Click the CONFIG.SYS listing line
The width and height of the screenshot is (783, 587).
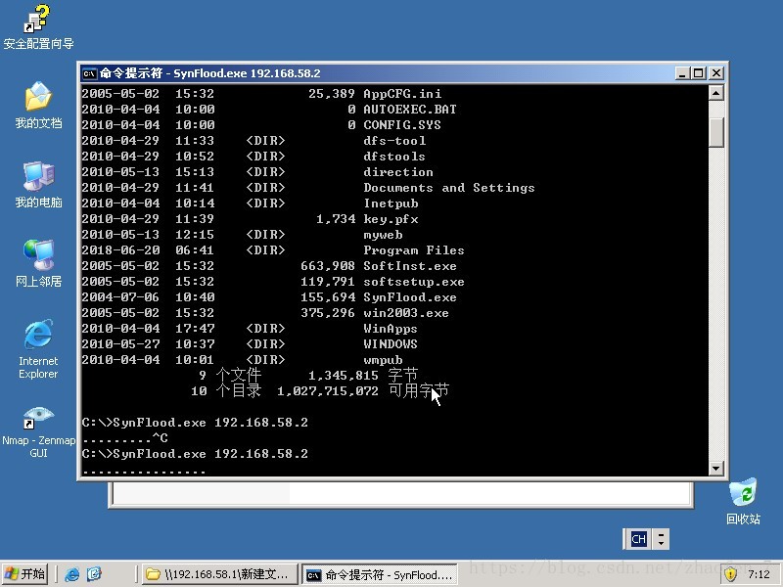(x=261, y=125)
